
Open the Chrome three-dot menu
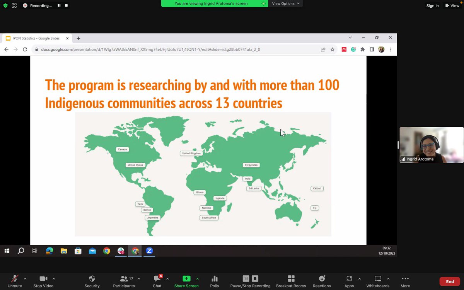tap(391, 49)
